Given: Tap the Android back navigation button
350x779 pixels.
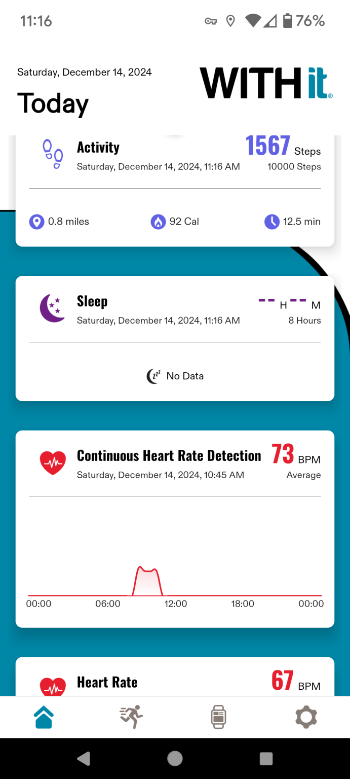Looking at the screenshot, I should (84, 759).
